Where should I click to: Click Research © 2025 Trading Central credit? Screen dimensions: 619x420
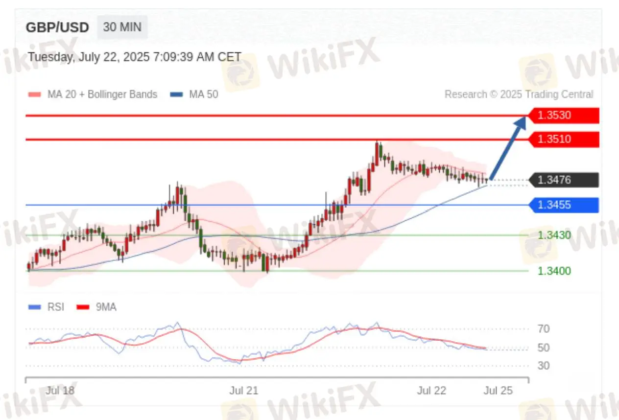pos(519,94)
